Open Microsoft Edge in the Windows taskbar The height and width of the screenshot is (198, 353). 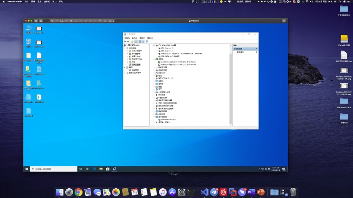[94, 169]
